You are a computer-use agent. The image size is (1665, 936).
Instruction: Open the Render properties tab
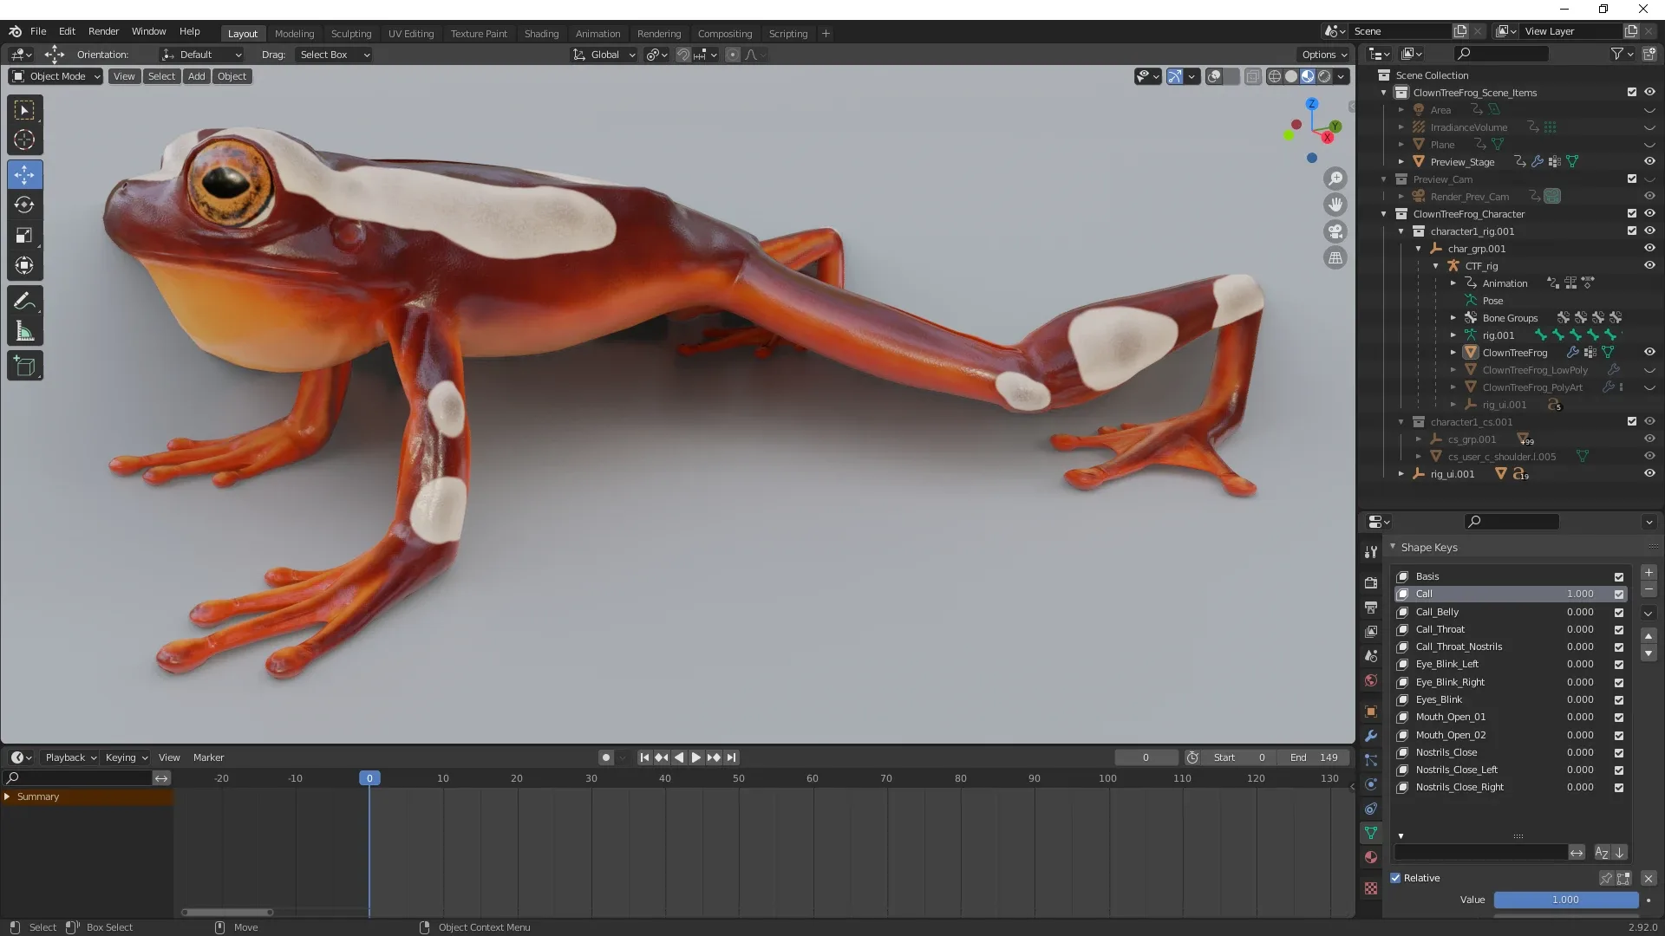[1371, 583]
